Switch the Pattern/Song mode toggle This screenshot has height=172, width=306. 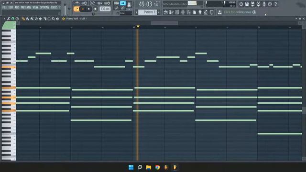pos(76,9)
